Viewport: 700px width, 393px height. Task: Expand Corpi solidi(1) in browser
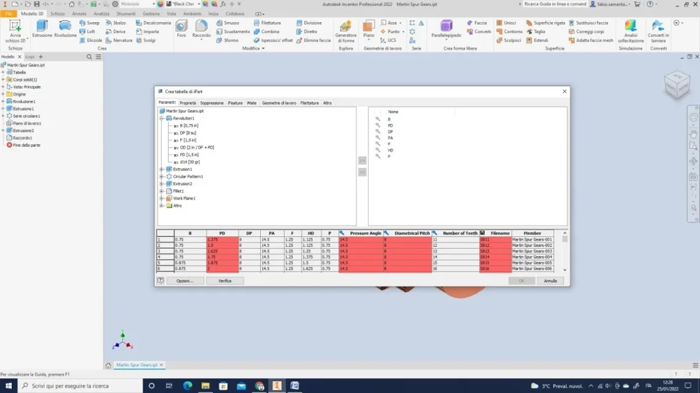[x=3, y=80]
